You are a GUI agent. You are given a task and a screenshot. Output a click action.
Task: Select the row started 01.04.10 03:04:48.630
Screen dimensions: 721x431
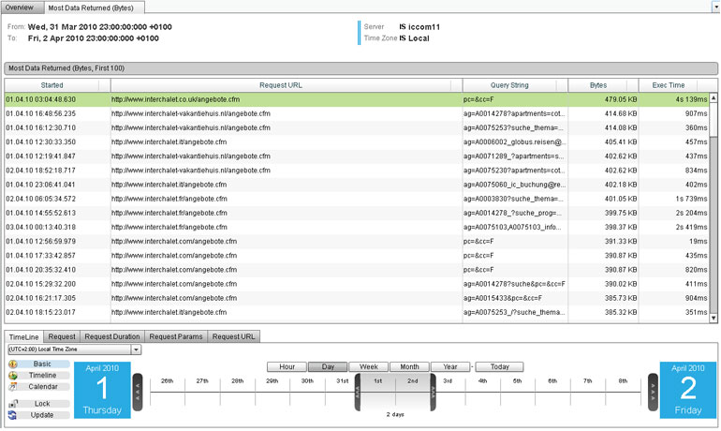click(x=357, y=99)
